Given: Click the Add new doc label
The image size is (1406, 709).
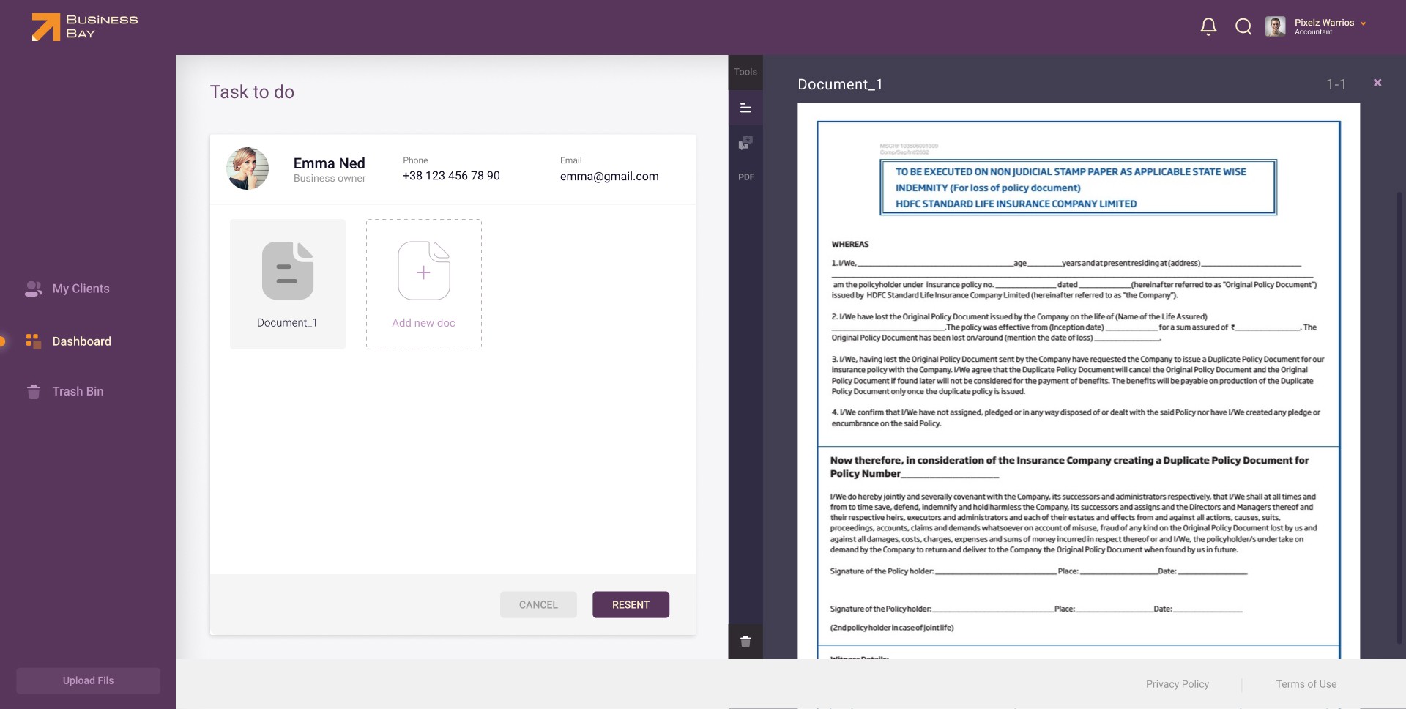Looking at the screenshot, I should [423, 323].
